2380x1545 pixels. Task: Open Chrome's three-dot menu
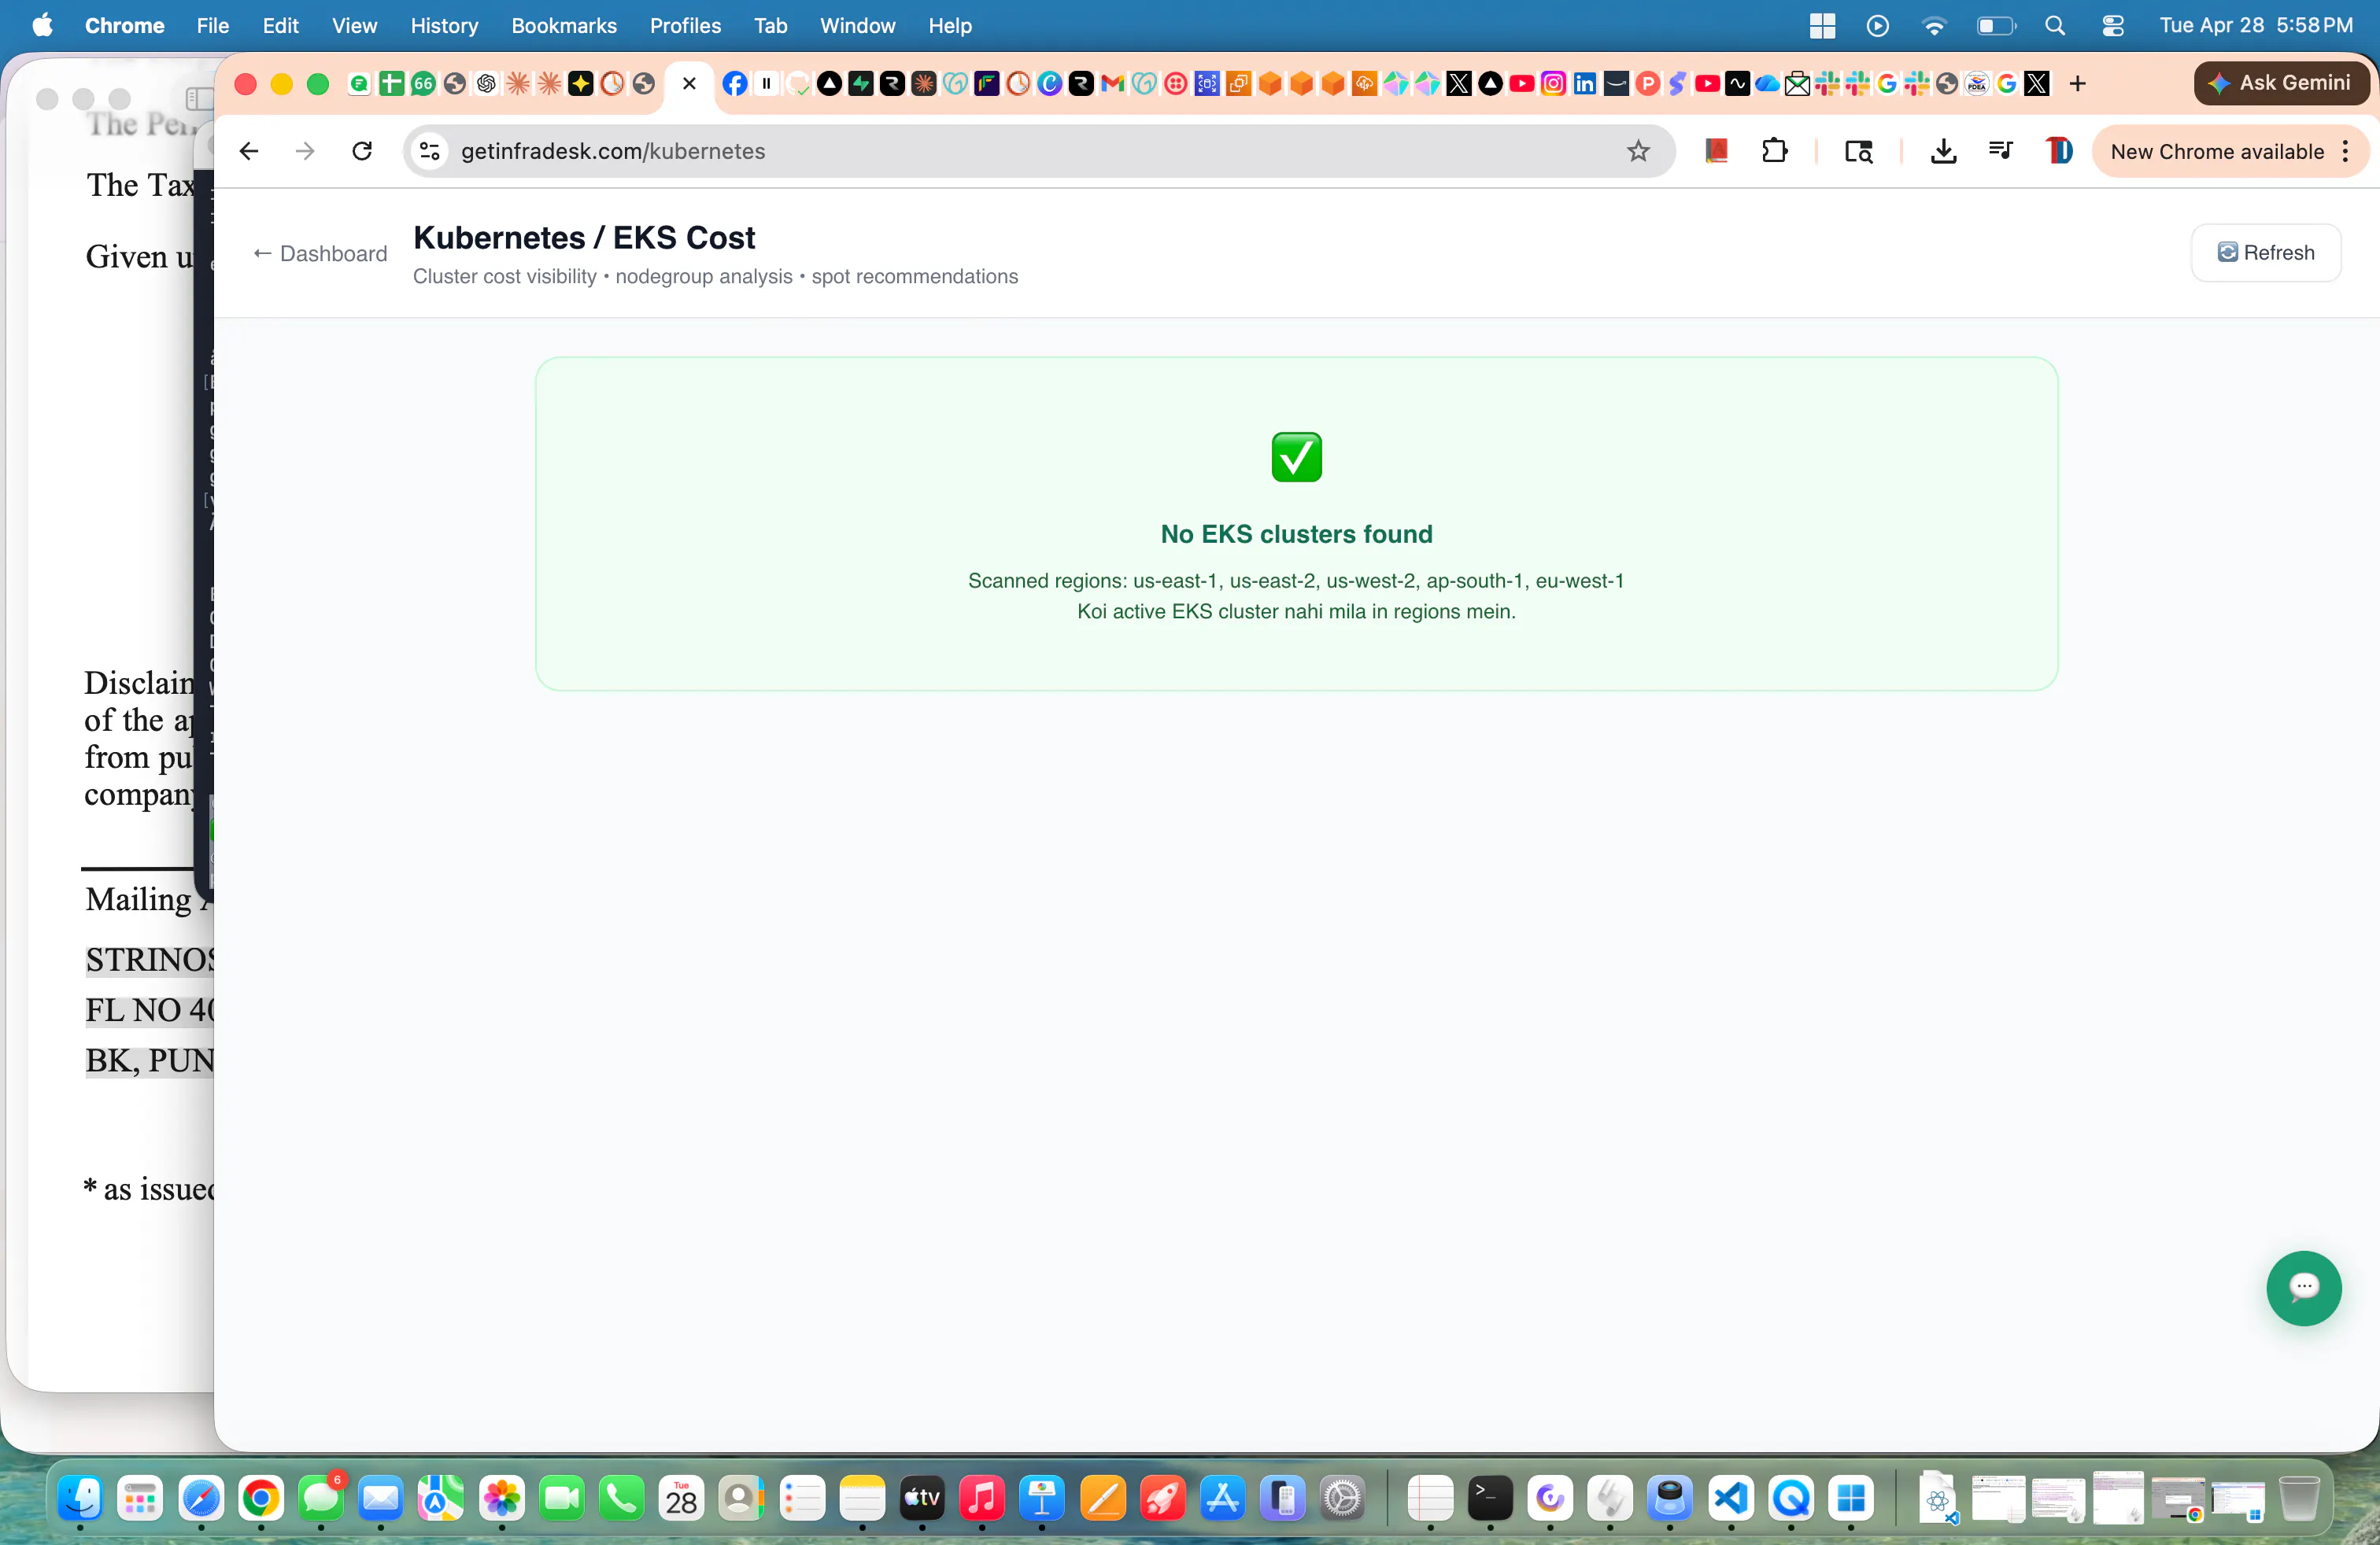[x=2345, y=152]
